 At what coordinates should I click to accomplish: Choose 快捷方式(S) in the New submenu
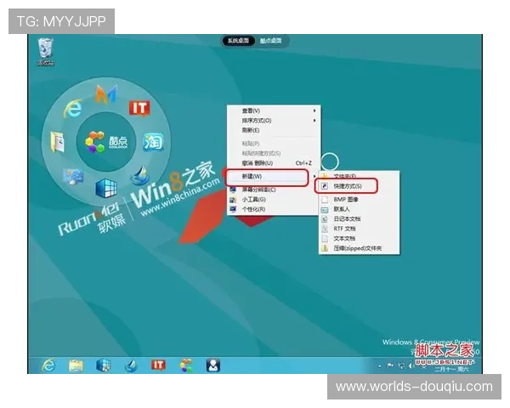point(347,185)
